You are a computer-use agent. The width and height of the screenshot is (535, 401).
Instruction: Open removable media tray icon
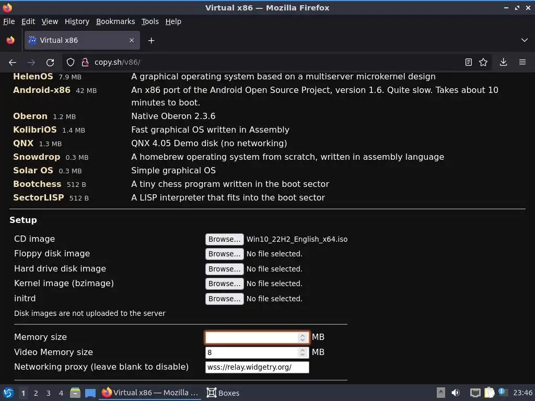coord(441,393)
